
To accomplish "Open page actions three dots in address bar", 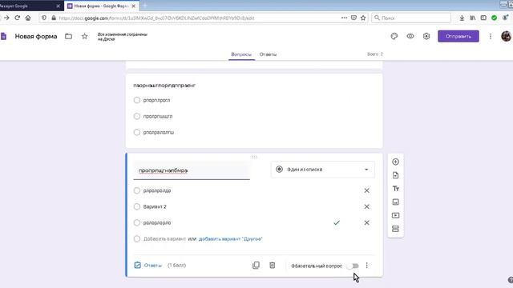I will [344, 18].
